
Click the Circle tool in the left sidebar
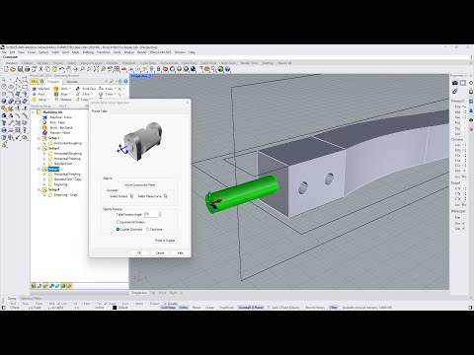pyautogui.click(x=4, y=87)
